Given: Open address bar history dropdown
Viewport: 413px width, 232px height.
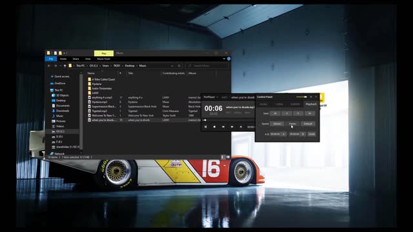Looking at the screenshot, I should point(172,66).
